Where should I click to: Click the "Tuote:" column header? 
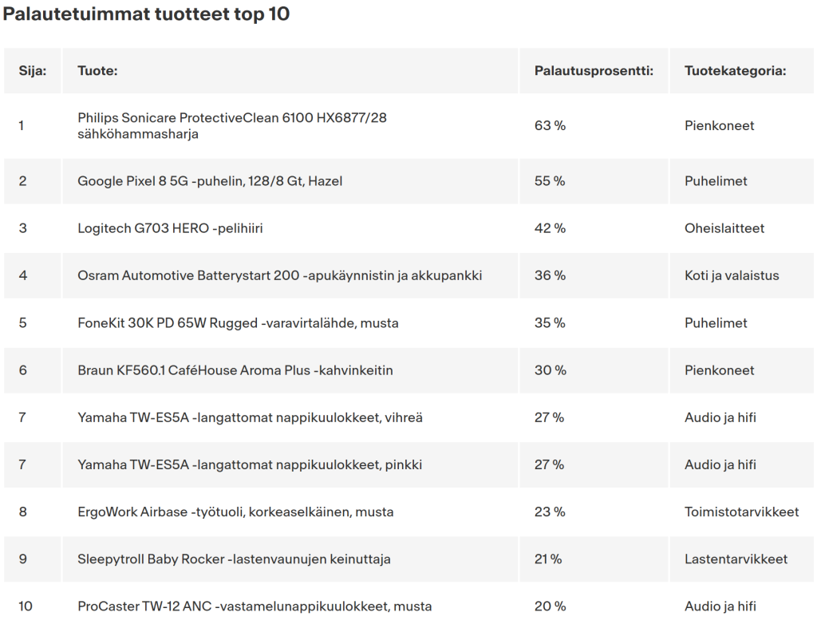[x=97, y=71]
